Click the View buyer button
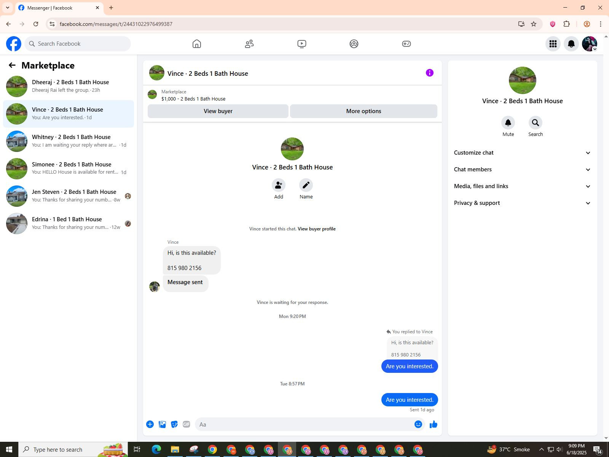Image resolution: width=609 pixels, height=457 pixels. 218,111
